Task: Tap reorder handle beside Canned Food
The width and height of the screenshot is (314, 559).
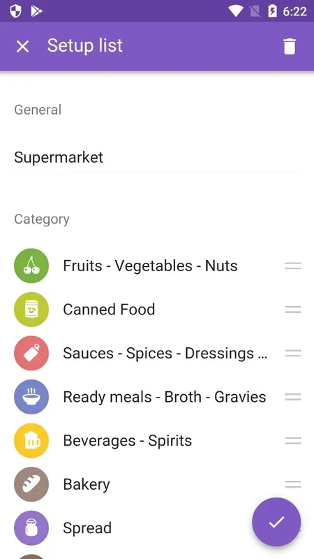Action: coord(293,310)
